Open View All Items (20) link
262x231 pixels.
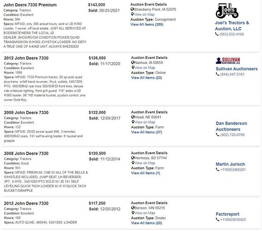pyautogui.click(x=146, y=223)
